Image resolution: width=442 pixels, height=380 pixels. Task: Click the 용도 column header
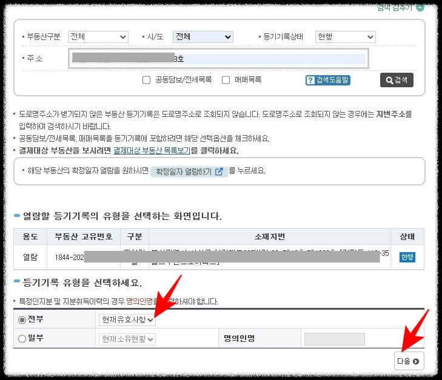(30, 236)
